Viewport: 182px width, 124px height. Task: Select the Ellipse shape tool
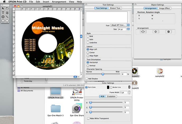click(x=7, y=21)
